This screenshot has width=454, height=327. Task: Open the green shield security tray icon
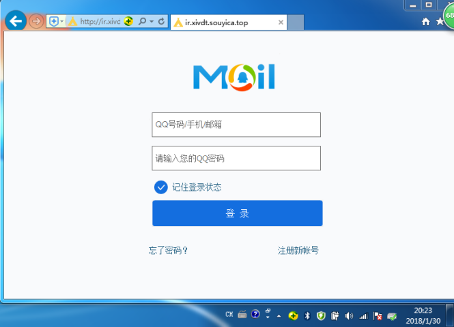pyautogui.click(x=321, y=315)
